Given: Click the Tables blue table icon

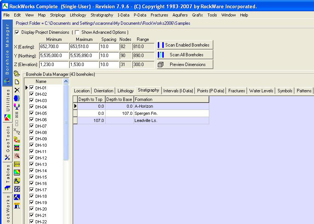Looking at the screenshot, I should click(7, 188).
